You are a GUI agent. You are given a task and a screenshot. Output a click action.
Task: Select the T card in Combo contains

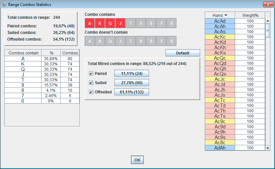(131, 23)
